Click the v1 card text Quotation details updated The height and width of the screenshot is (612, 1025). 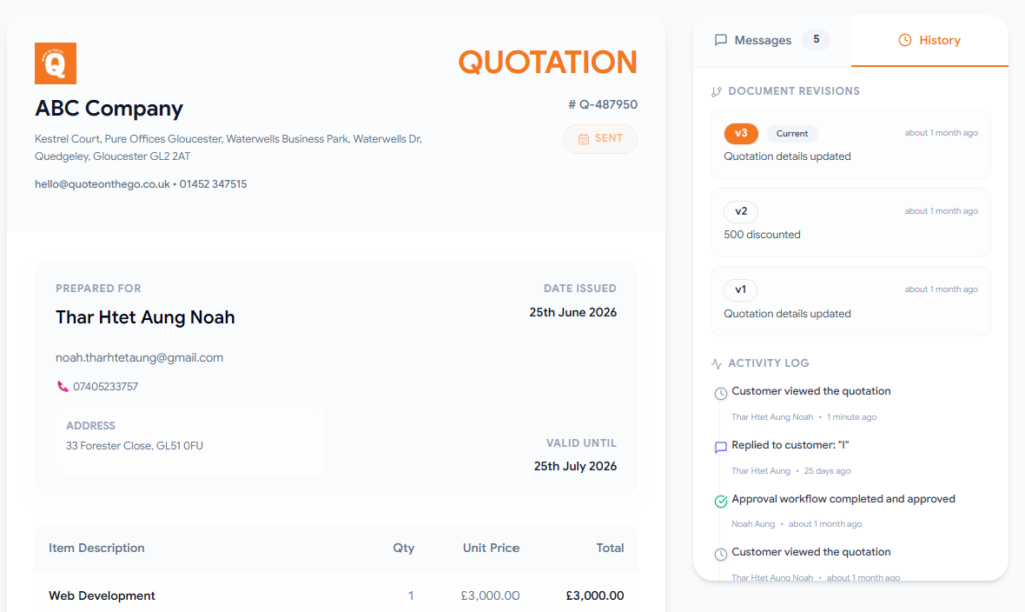[787, 314]
